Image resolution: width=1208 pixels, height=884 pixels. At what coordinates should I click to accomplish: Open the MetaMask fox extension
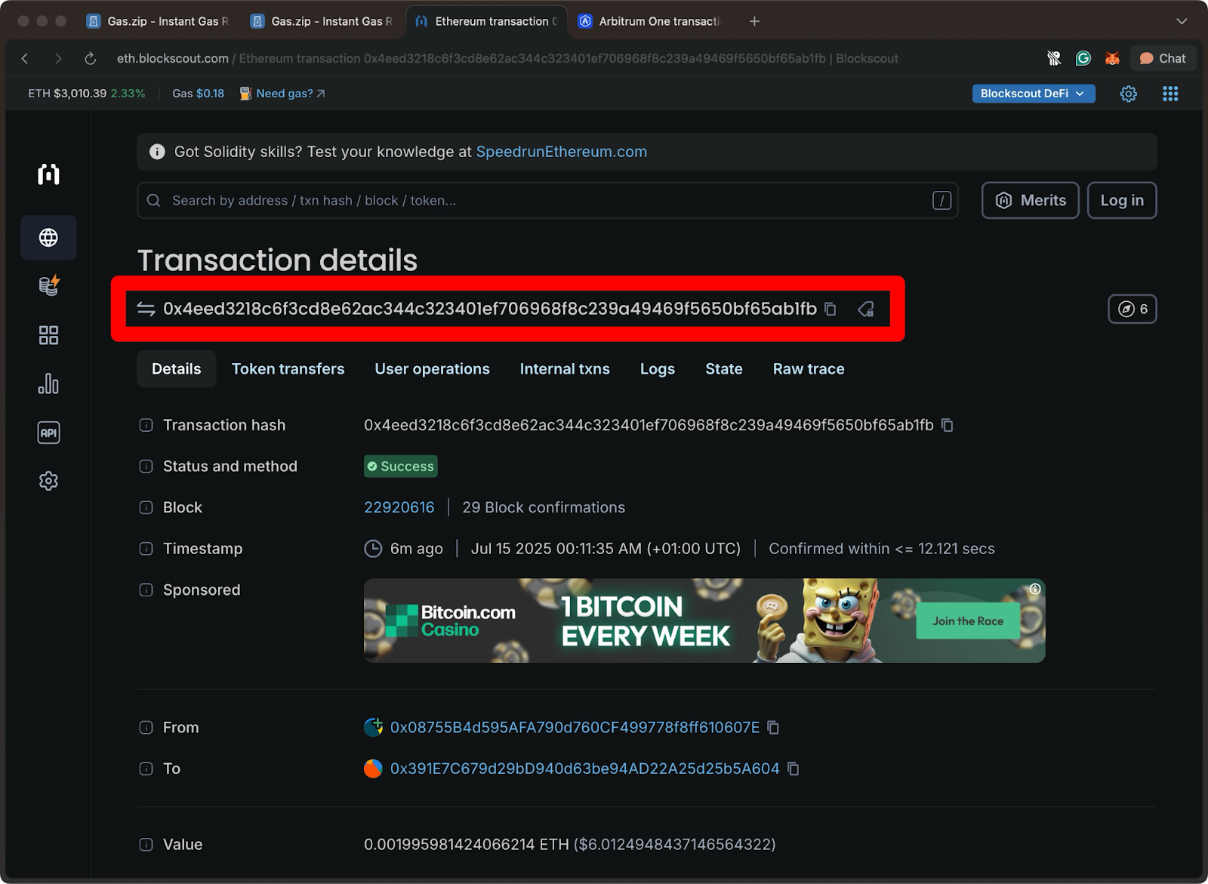[x=1112, y=58]
